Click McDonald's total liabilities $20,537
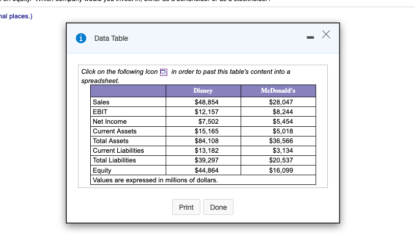 coord(281,160)
